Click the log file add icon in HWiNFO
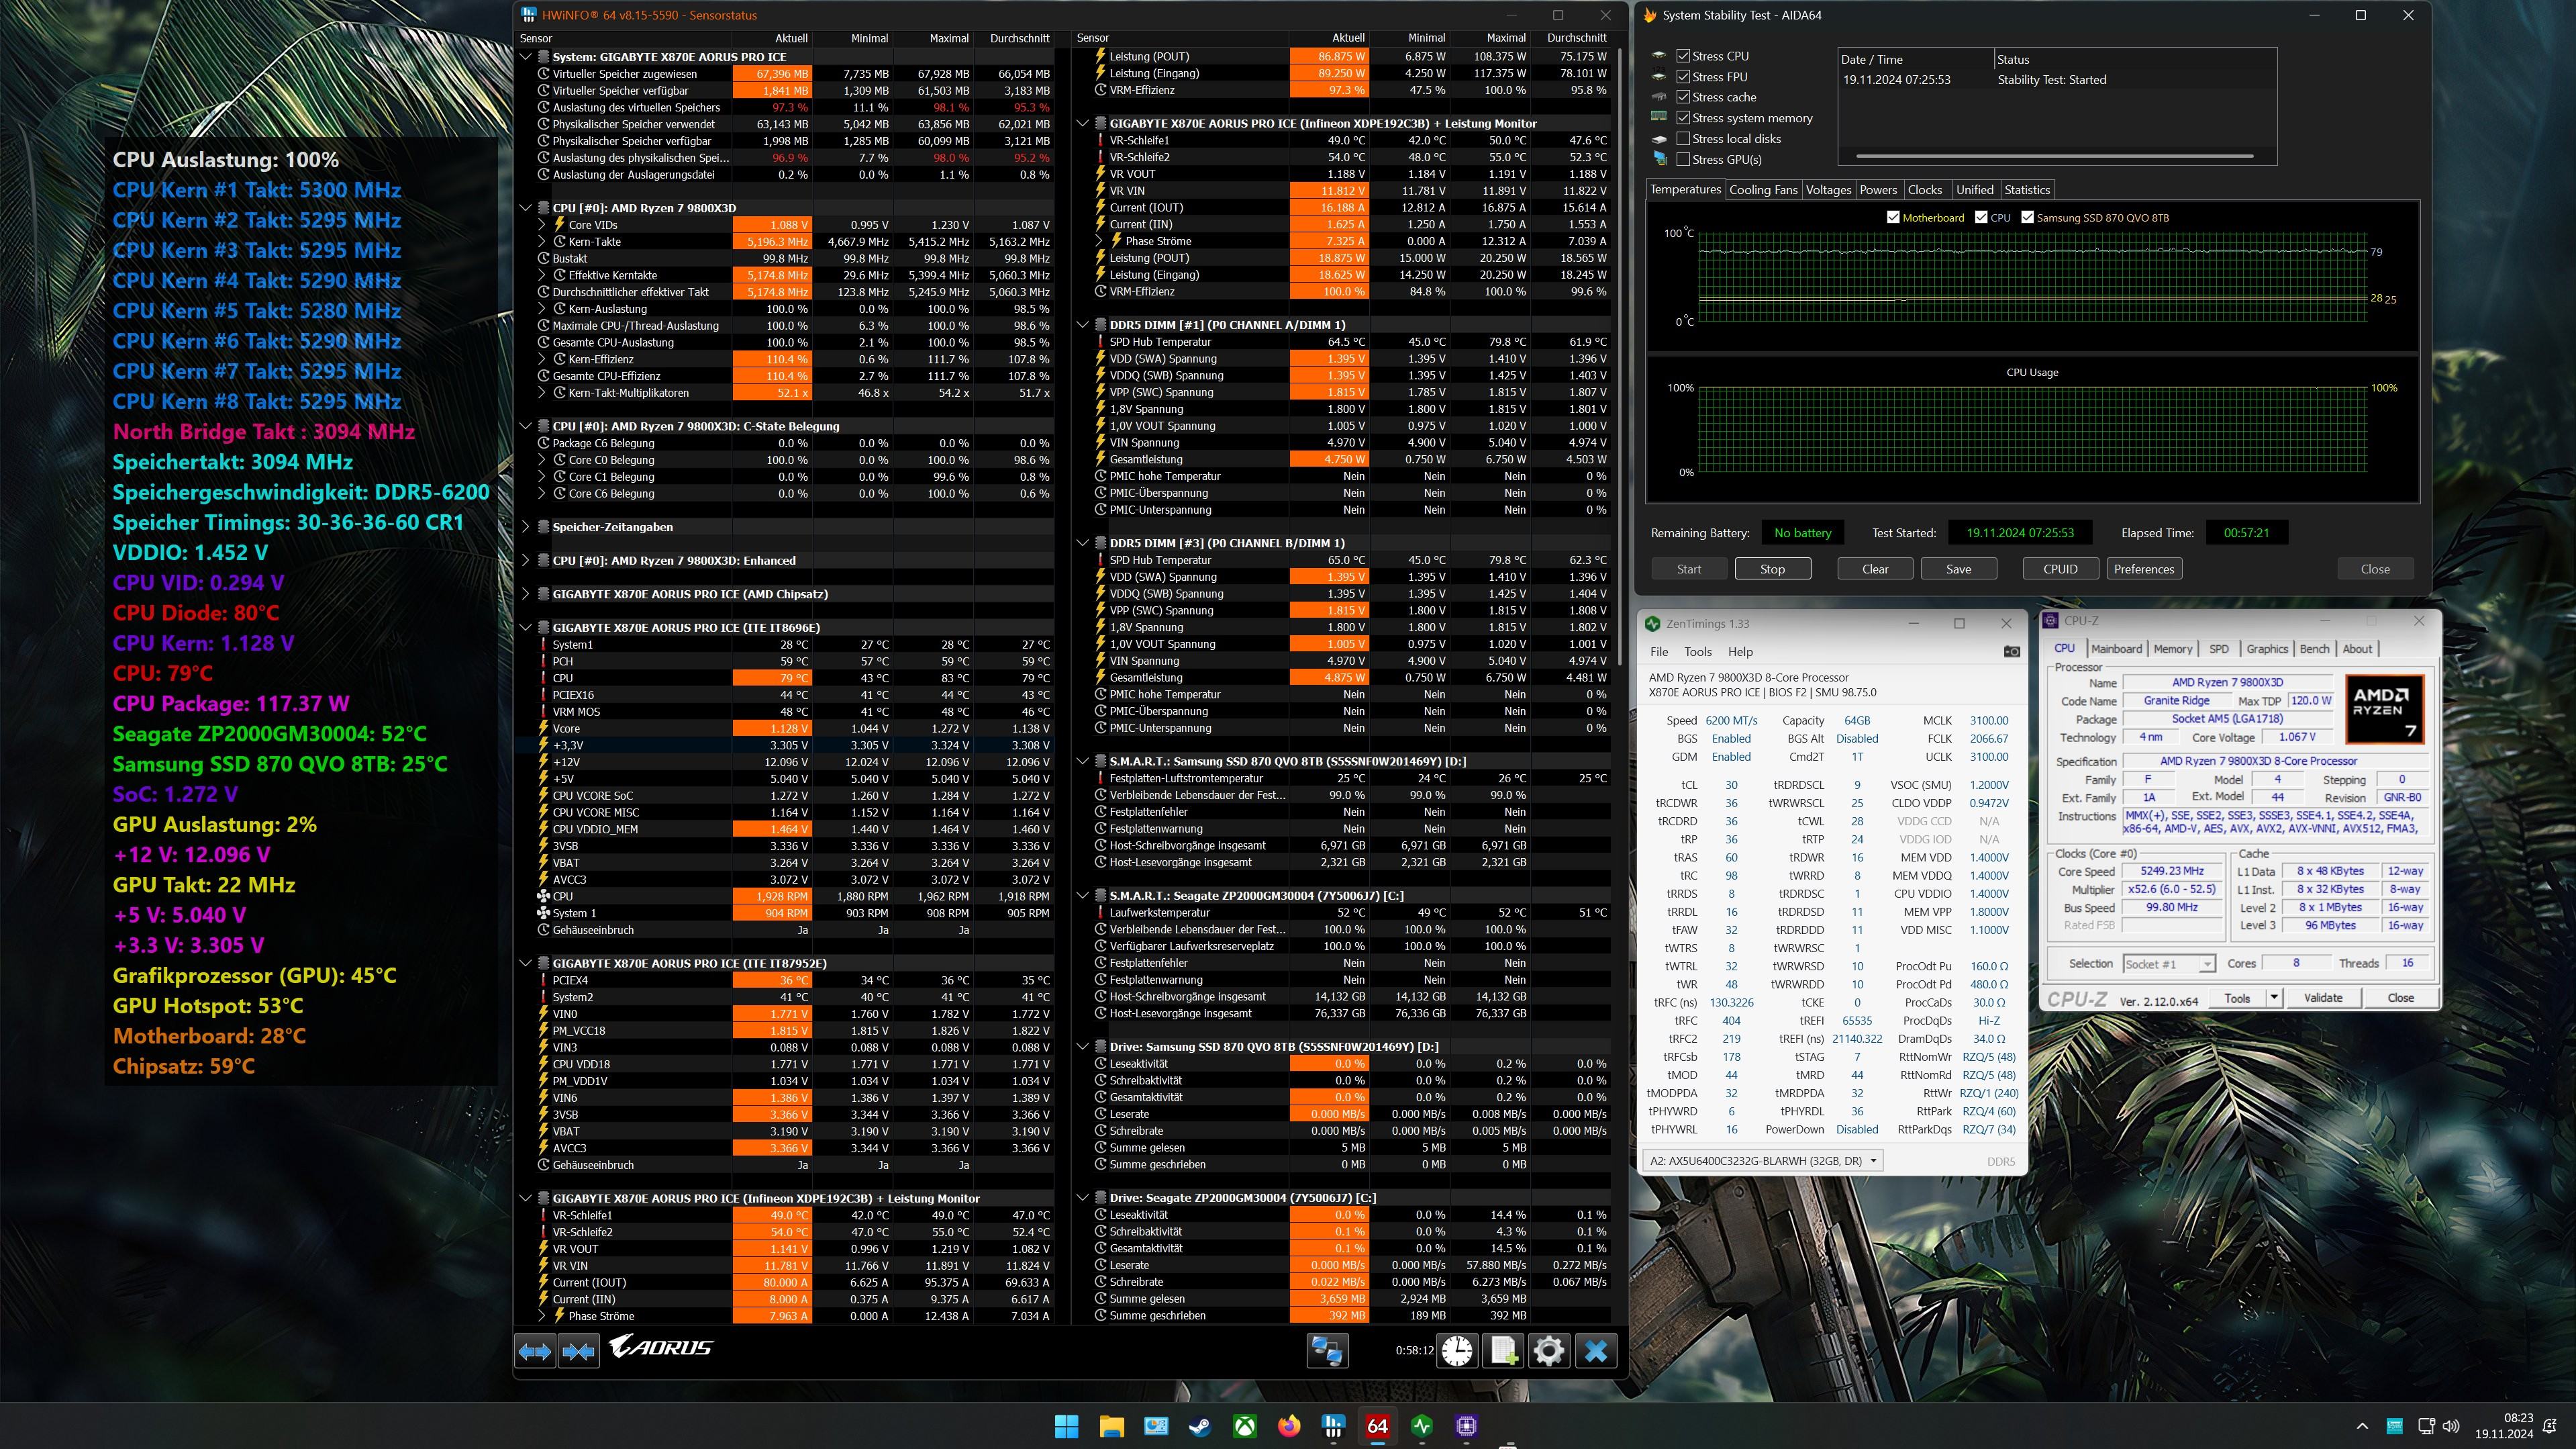Viewport: 2576px width, 1449px height. [1503, 1350]
